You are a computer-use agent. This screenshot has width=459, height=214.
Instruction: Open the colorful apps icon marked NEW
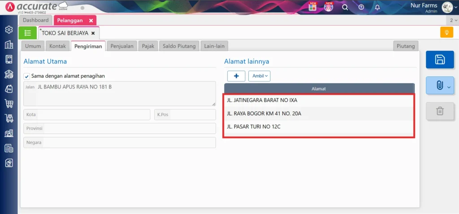coord(312,7)
